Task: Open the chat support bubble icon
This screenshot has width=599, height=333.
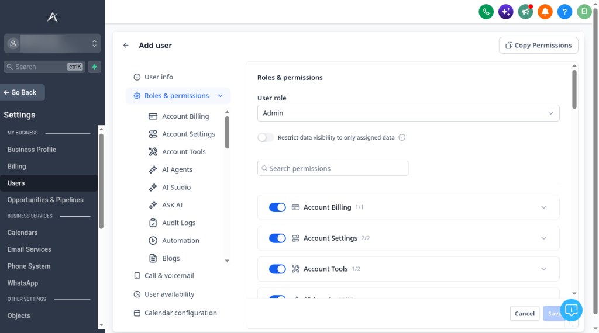Action: point(571,310)
